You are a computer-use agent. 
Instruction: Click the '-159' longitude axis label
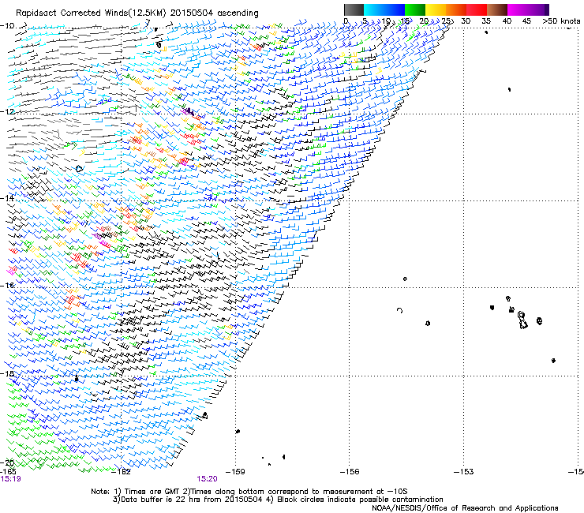[x=236, y=472]
